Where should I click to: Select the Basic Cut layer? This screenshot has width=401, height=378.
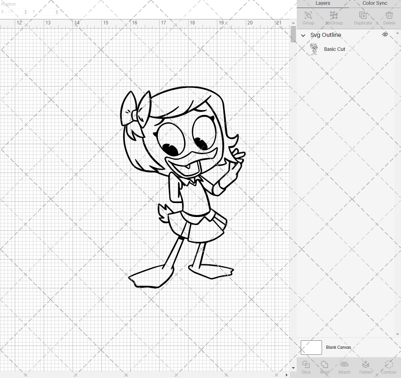coord(334,49)
